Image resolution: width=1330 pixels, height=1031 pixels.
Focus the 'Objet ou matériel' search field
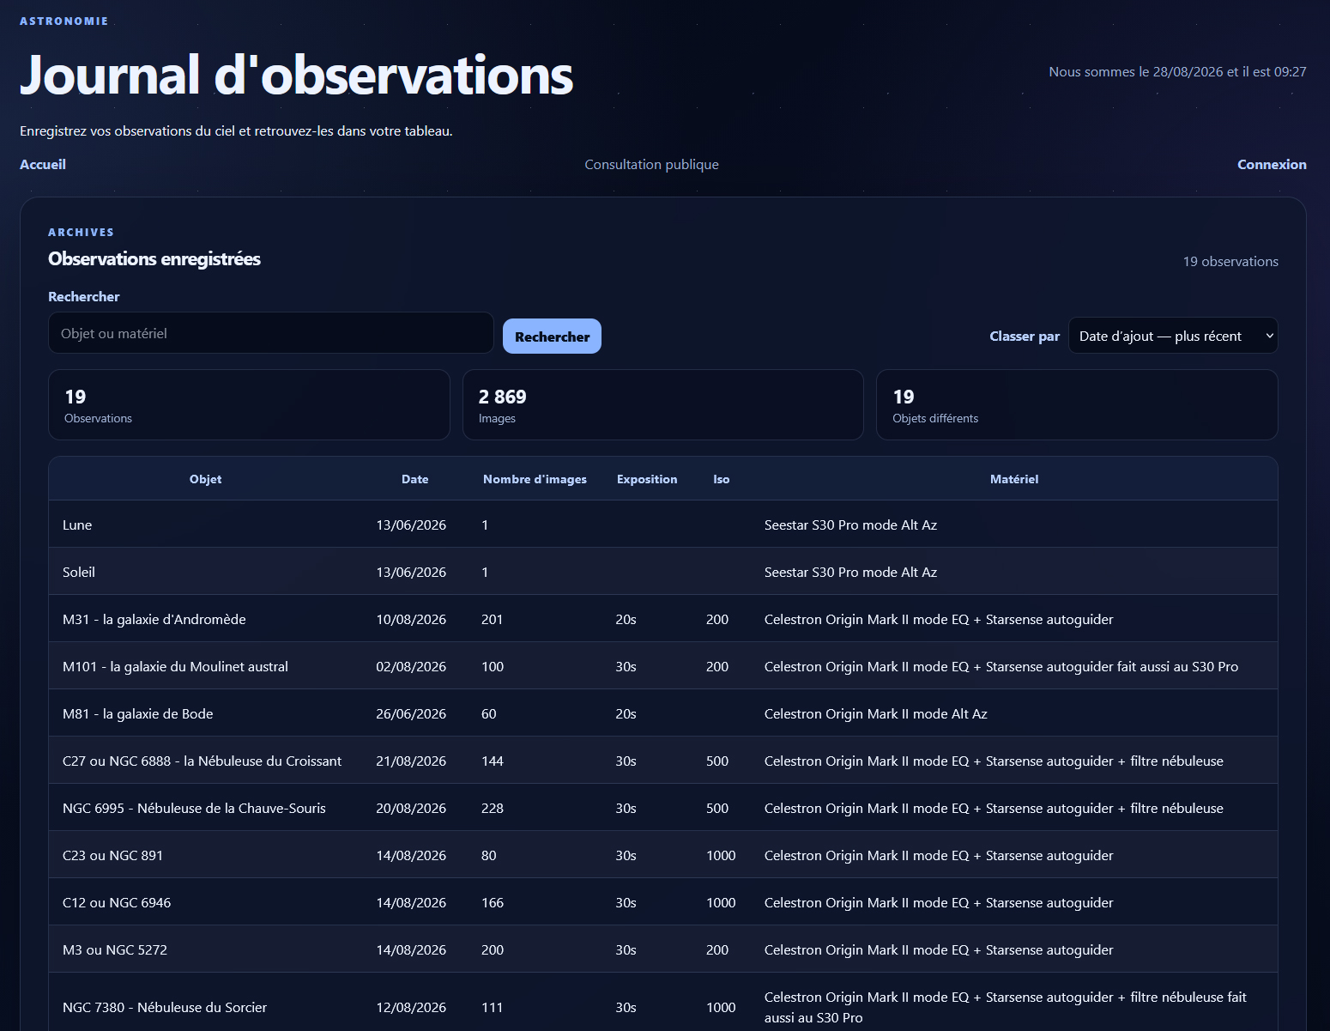tap(271, 333)
